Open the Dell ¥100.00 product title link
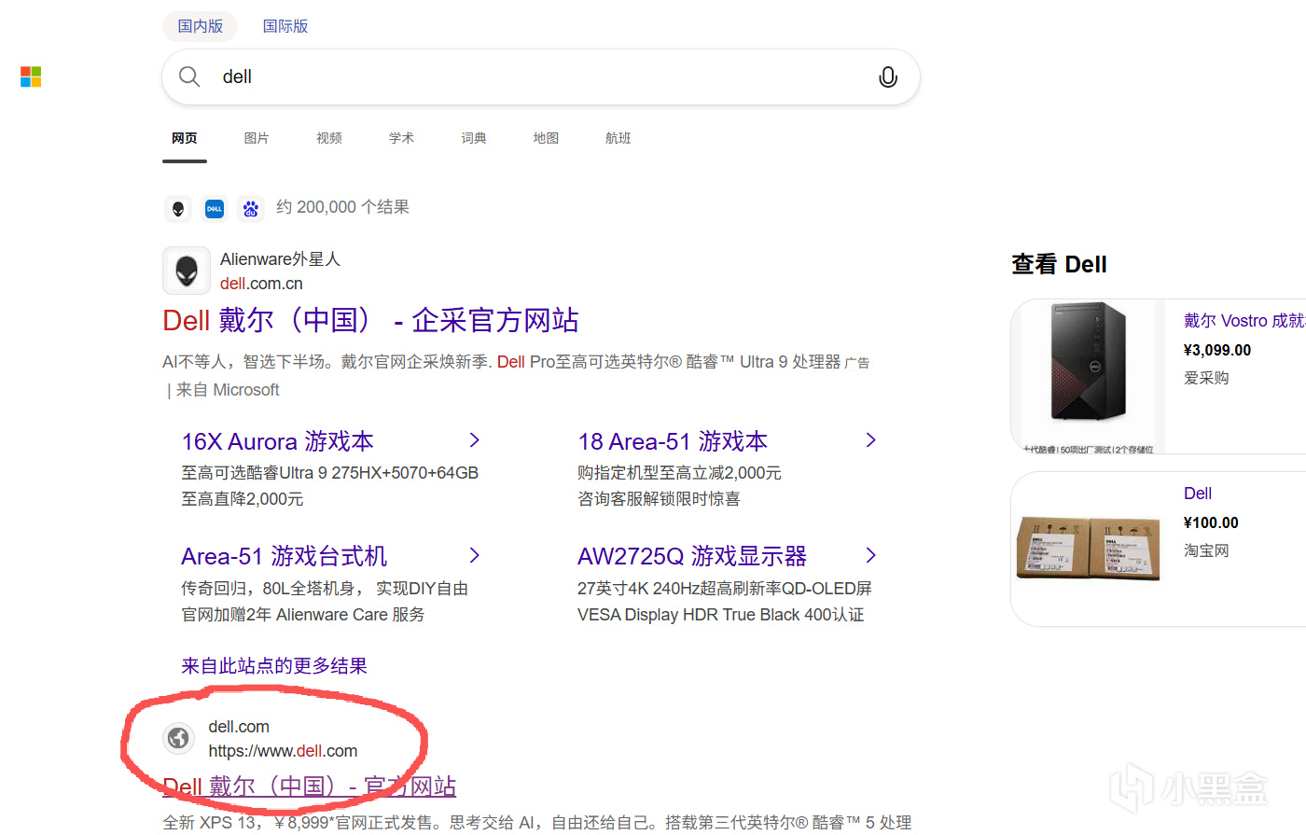This screenshot has height=835, width=1306. pyautogui.click(x=1198, y=494)
